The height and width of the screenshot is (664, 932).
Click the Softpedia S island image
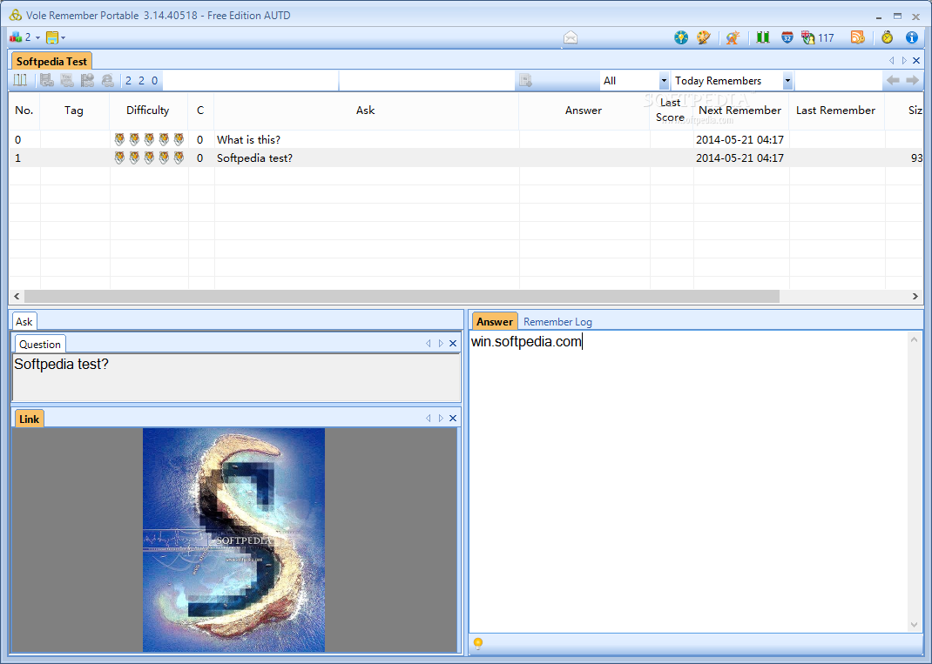click(233, 540)
